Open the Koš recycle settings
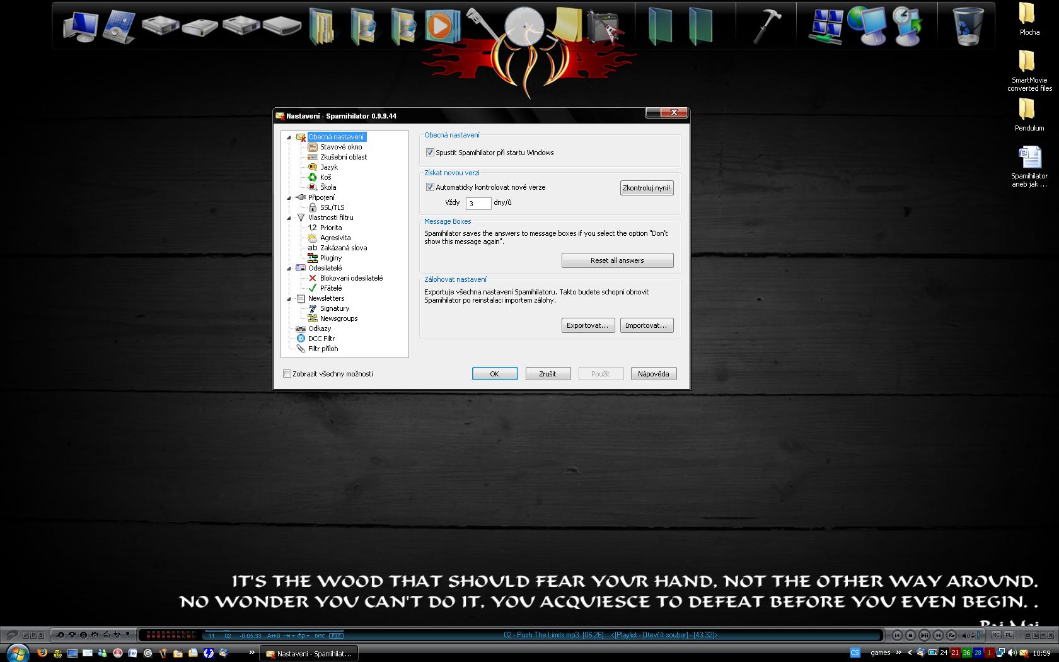 [325, 177]
